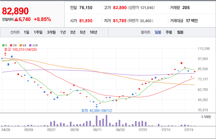
Task: Click the 07/01 date axis label
Action: (143, 130)
